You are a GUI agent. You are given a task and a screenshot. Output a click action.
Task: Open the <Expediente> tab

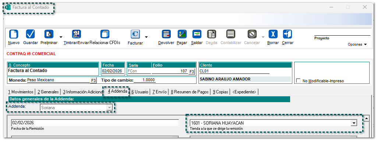[x=244, y=92]
